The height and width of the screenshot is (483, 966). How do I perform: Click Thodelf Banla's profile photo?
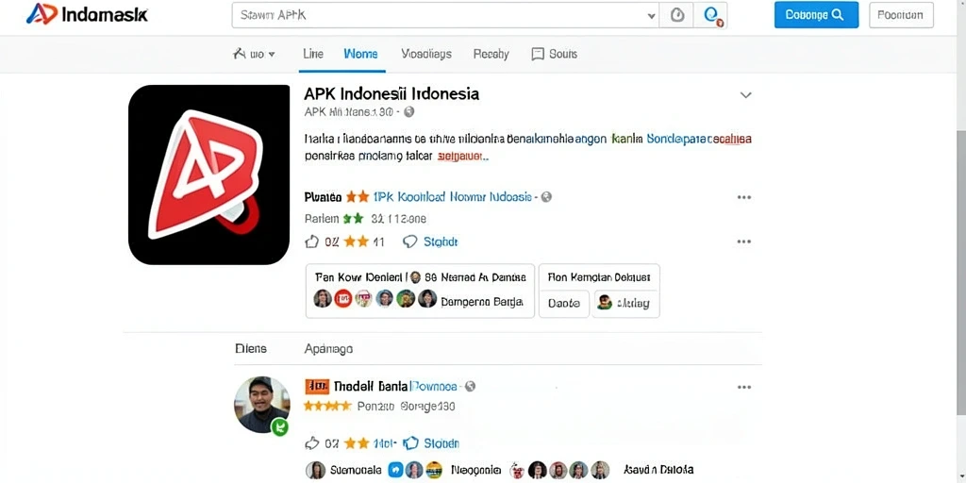pos(261,404)
